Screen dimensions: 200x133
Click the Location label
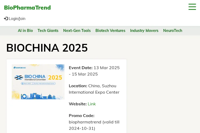coord(78,86)
